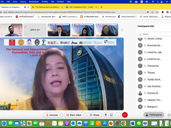Open the reactions emoji icon

(x=111, y=115)
